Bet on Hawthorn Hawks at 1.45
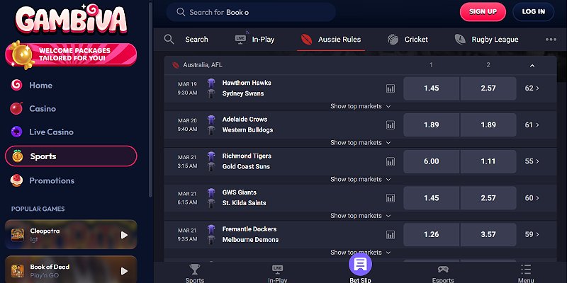The image size is (567, 283). 432,88
